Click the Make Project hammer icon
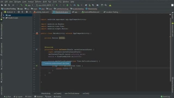This screenshot has width=174, height=98. 21,5
